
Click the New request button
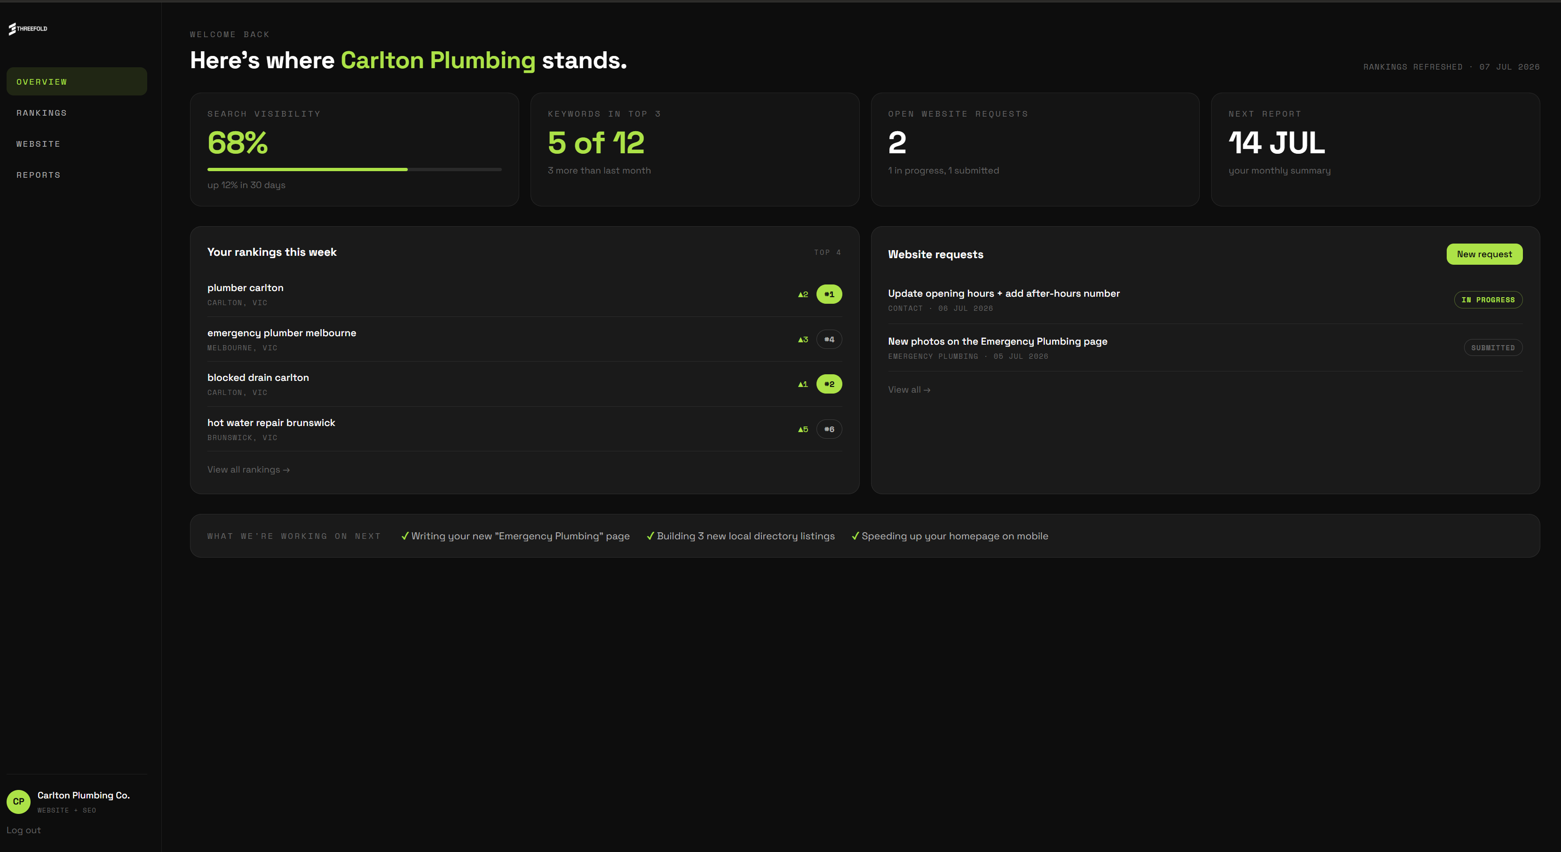coord(1484,254)
